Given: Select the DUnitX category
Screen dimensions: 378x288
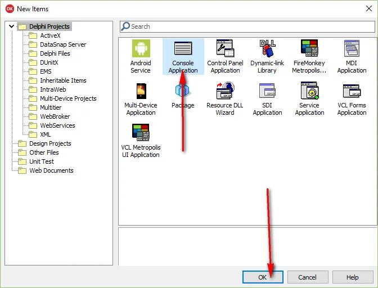Looking at the screenshot, I should [43, 62].
